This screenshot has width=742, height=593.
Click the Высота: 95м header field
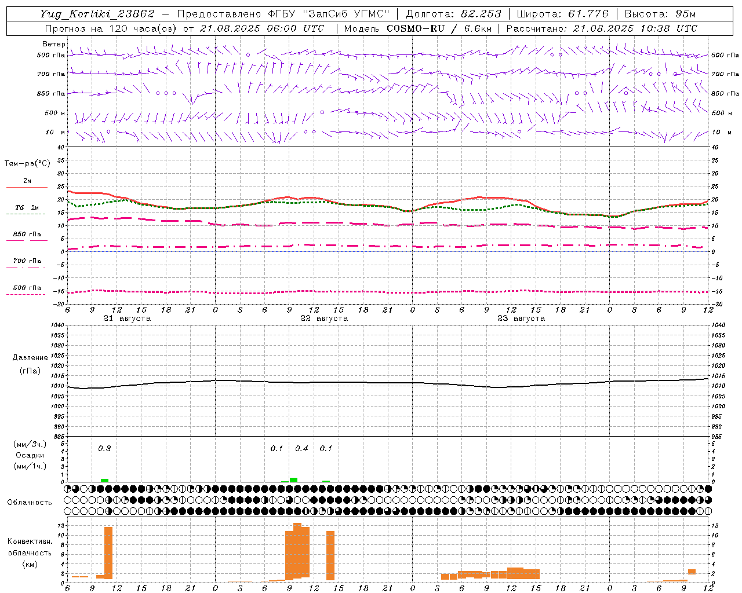pyautogui.click(x=660, y=14)
